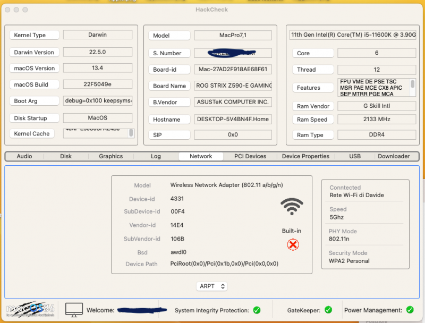Click the macOS Build label button
Screen dimensions: 425x323
(x=34, y=84)
